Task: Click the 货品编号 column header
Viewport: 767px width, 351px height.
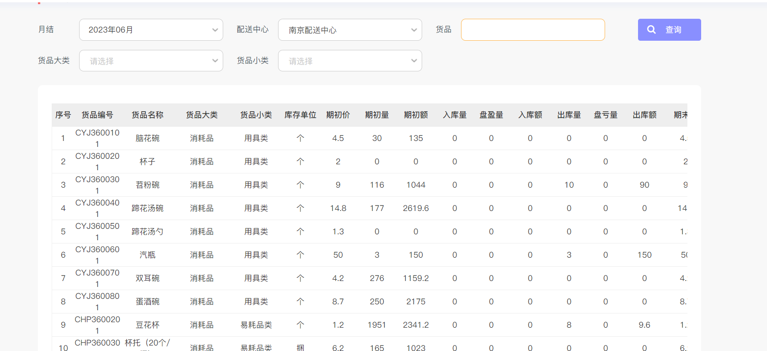Action: [97, 115]
